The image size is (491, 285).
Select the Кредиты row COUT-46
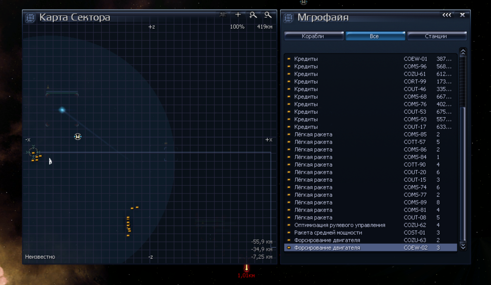pyautogui.click(x=371, y=89)
